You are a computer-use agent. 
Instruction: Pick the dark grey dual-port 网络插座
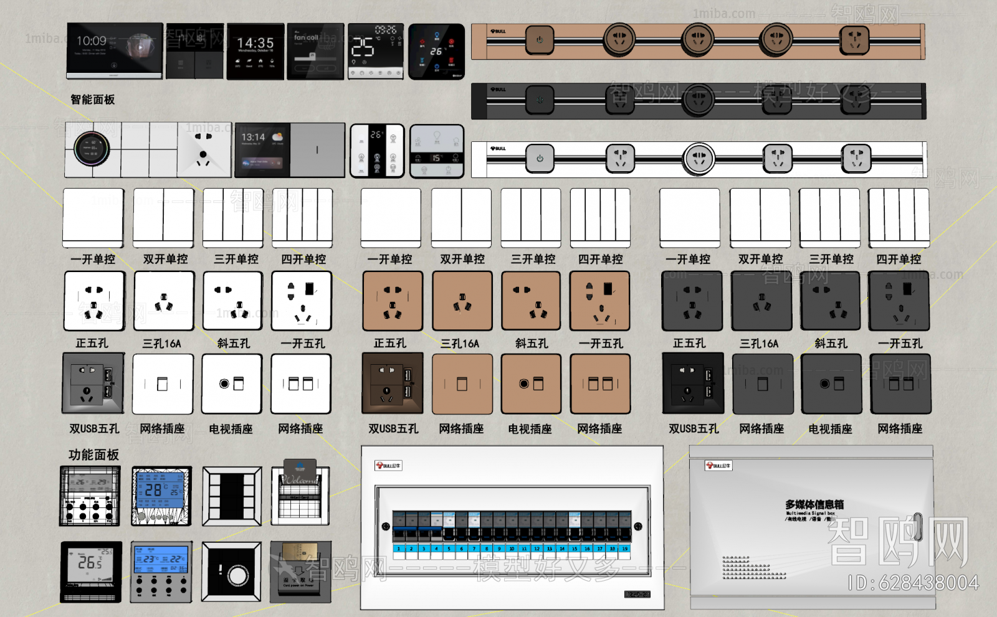click(901, 384)
